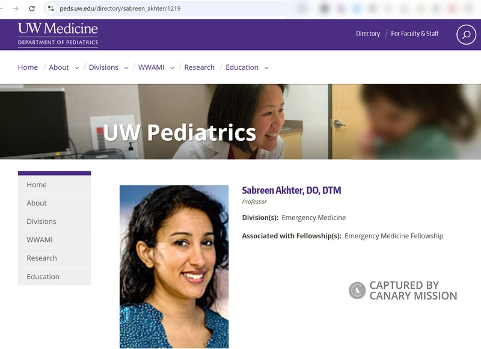The width and height of the screenshot is (481, 349).
Task: Open the Directory link in header
Action: click(368, 34)
